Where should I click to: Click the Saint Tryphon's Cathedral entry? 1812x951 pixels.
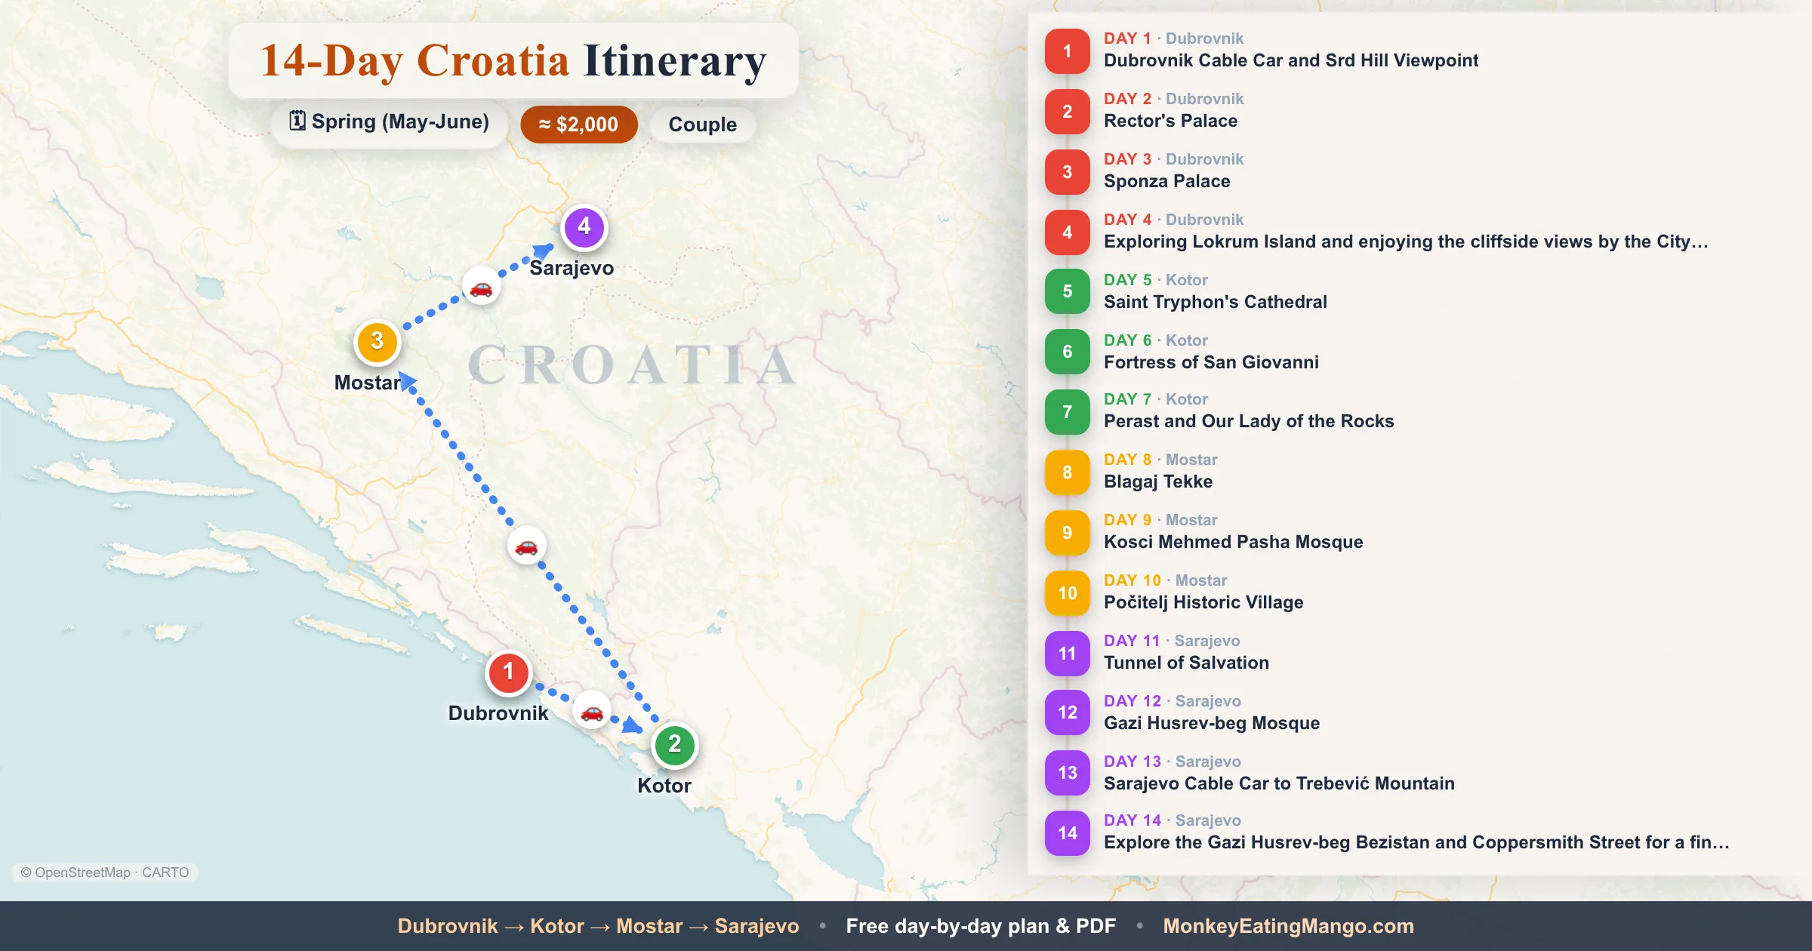tap(1216, 302)
